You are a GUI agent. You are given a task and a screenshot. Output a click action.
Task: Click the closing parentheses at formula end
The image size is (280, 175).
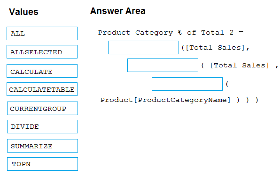tap(247, 100)
